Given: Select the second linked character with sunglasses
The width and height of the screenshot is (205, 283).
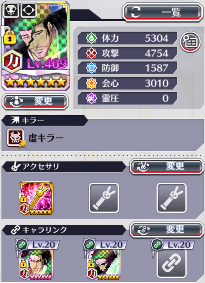Looking at the screenshot, I should [104, 265].
